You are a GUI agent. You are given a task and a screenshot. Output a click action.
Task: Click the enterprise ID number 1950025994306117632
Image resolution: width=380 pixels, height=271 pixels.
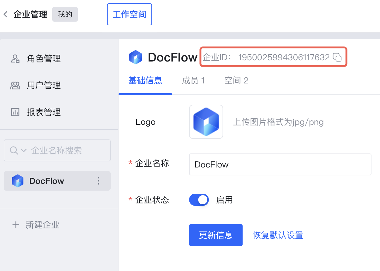284,57
